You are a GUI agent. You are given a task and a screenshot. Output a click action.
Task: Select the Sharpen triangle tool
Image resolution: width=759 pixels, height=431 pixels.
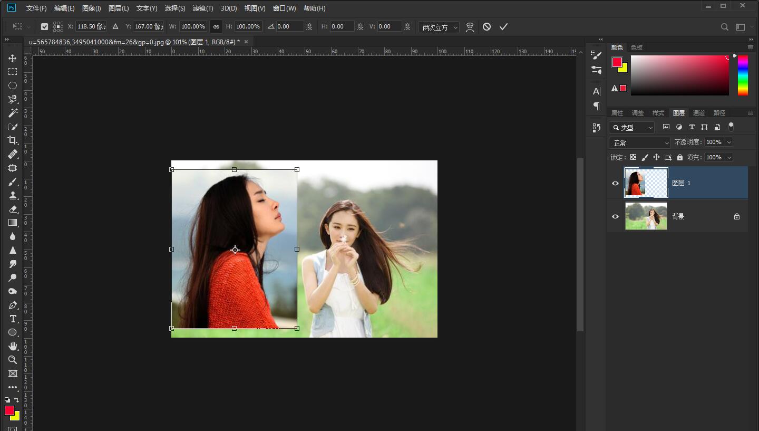pyautogui.click(x=13, y=250)
